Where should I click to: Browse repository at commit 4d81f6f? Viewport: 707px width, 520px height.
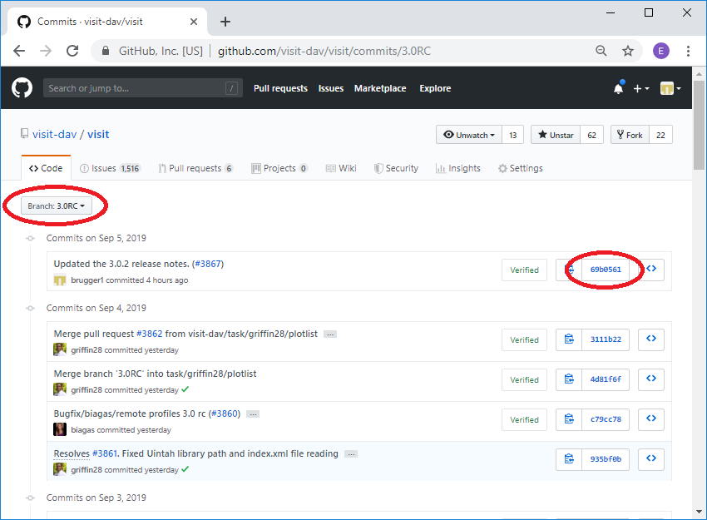(x=651, y=379)
